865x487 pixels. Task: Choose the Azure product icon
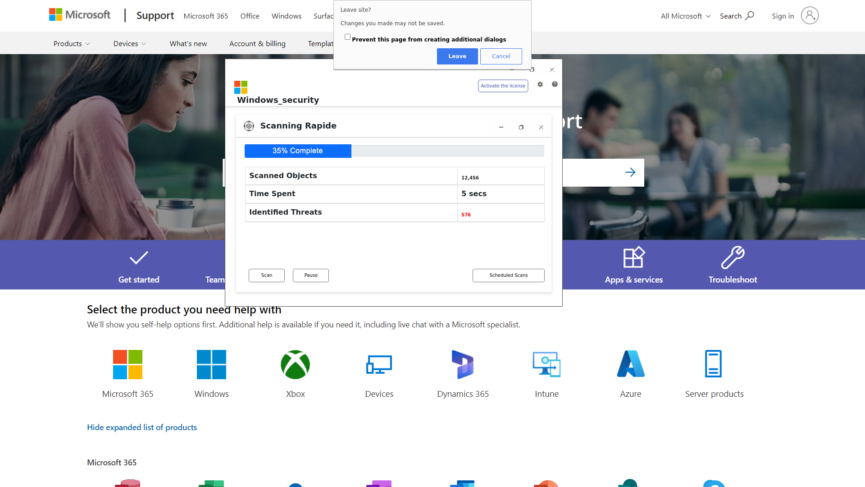(x=631, y=363)
